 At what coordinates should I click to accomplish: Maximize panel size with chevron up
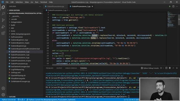pyautogui.click(x=173, y=68)
